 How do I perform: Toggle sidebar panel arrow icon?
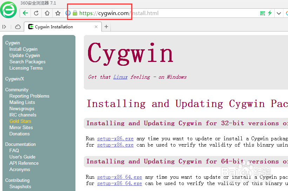click(x=4, y=27)
